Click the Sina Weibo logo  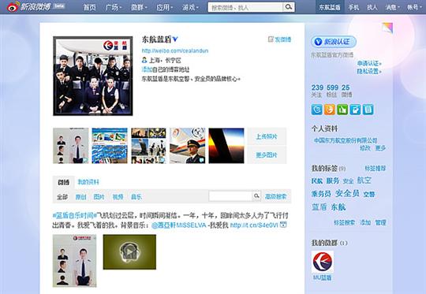click(x=29, y=7)
